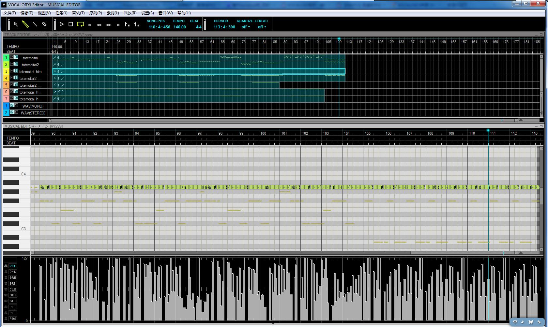Solo the WAV(STEREO) track
The image size is (548, 327).
click(x=16, y=112)
